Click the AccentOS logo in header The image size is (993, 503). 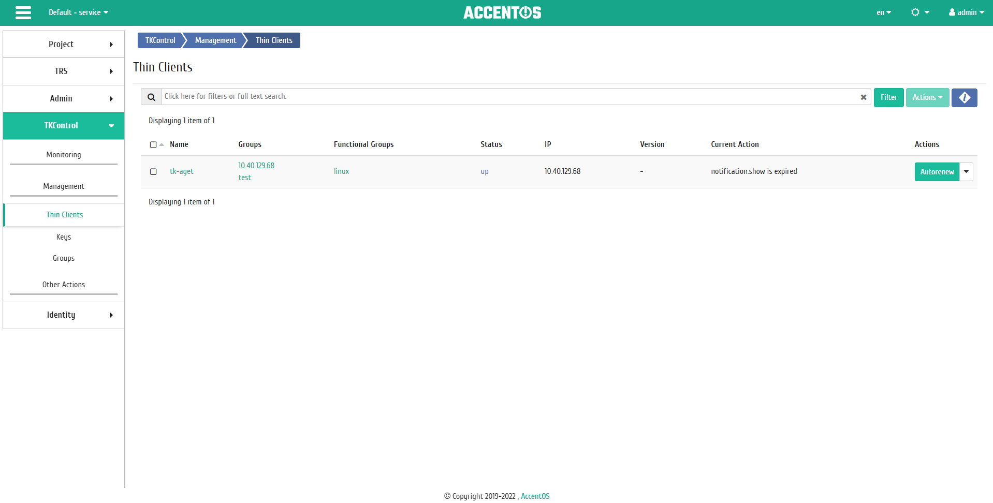tap(502, 12)
